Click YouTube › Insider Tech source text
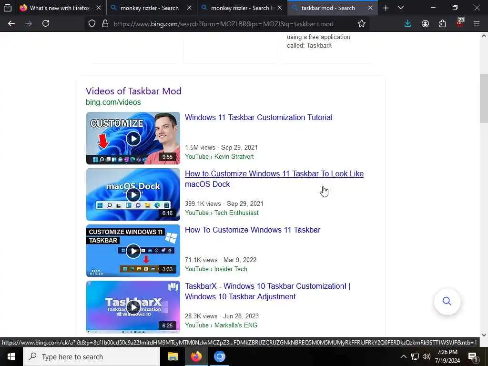Viewport: 488px width, 366px height. 216,269
